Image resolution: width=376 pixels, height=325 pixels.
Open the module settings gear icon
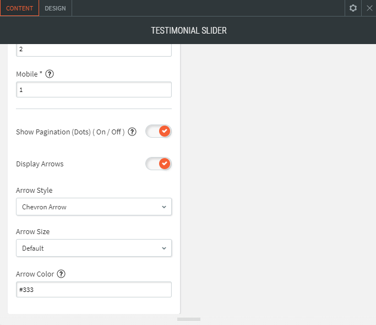click(x=353, y=8)
